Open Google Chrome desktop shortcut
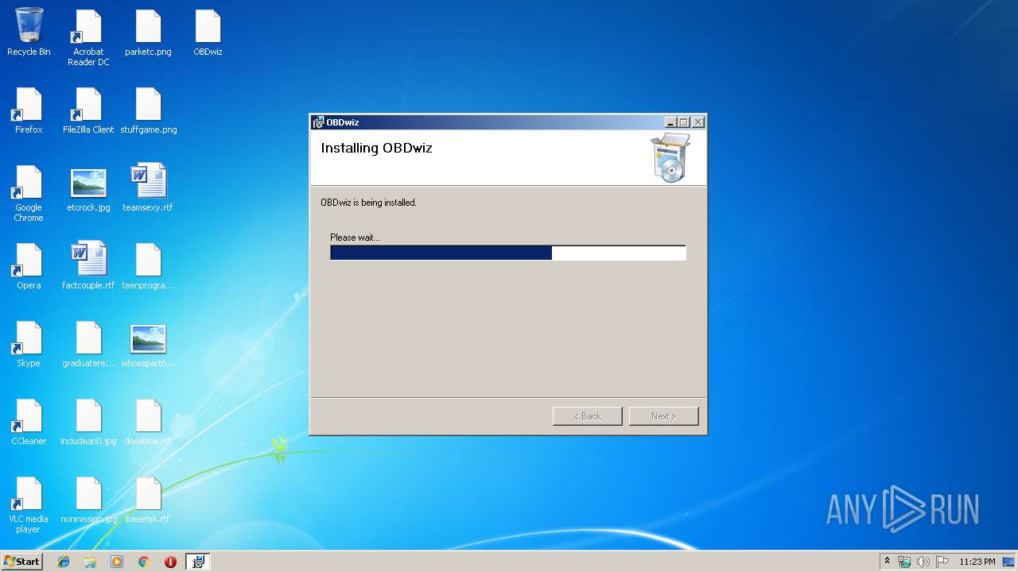This screenshot has height=572, width=1018. [29, 193]
